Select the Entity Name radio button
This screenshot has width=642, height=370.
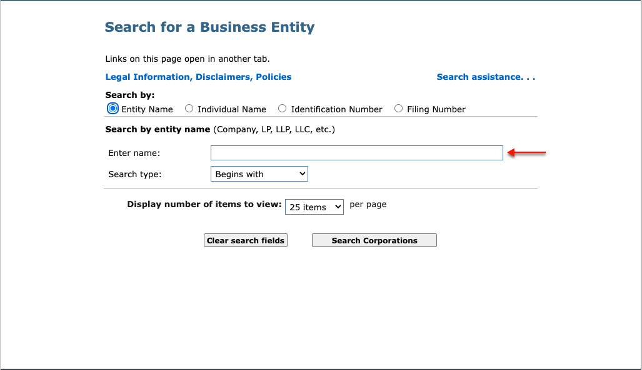click(113, 109)
